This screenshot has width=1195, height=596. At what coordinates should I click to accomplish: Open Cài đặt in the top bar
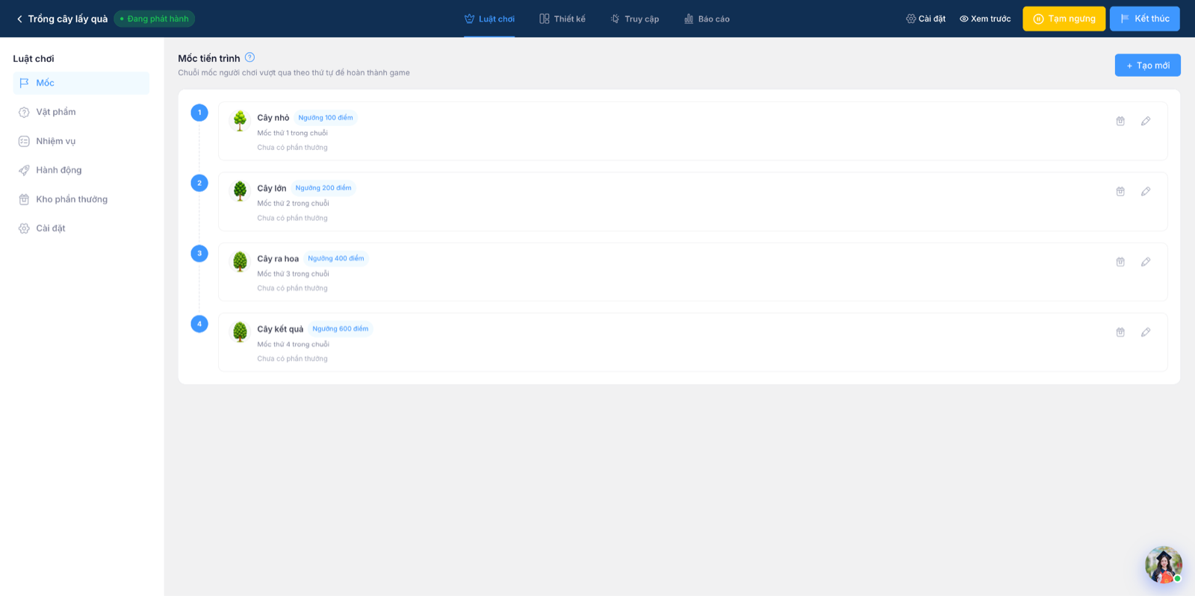pos(925,19)
